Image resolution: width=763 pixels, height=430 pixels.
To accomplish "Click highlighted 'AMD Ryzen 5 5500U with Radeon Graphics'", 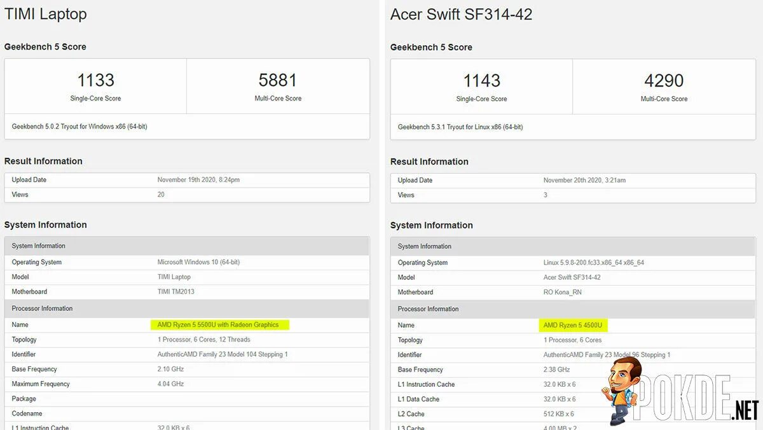I will click(x=220, y=325).
